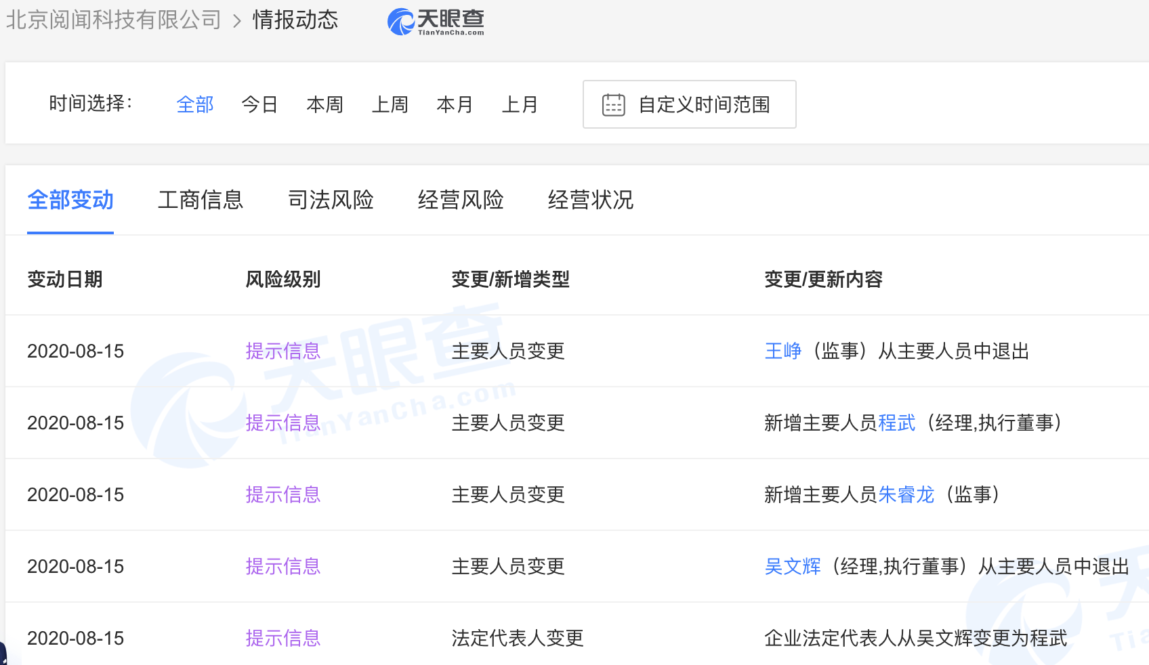Click the 程武 name link
This screenshot has width=1149, height=665.
point(896,423)
